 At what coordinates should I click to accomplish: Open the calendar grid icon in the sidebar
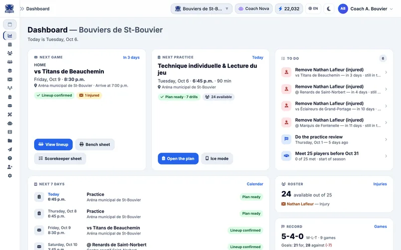pos(10,44)
